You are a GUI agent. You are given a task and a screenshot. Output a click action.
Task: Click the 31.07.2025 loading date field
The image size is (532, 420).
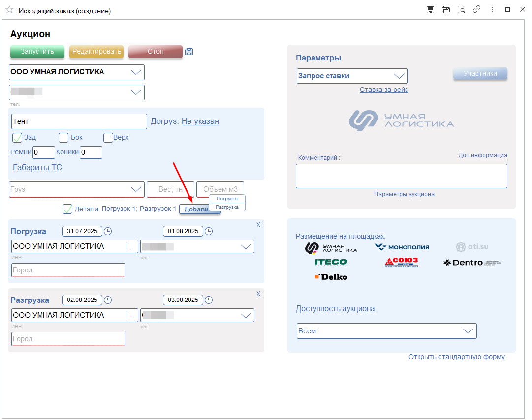82,231
